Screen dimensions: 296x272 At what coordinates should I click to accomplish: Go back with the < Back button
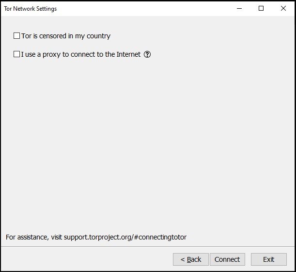(191, 259)
